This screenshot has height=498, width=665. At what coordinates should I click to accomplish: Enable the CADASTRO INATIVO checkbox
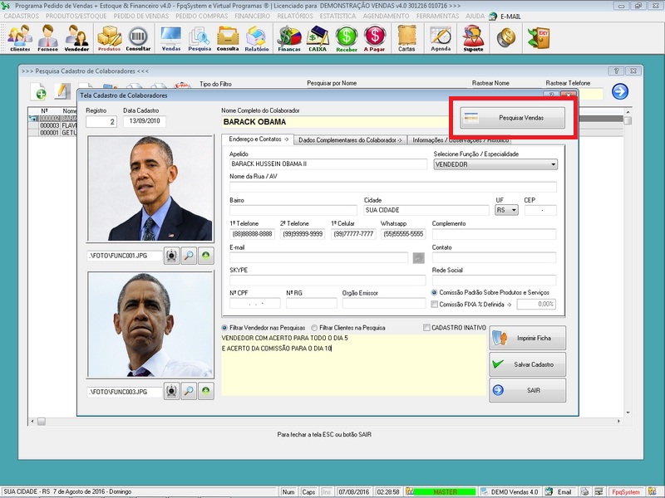tap(426, 326)
